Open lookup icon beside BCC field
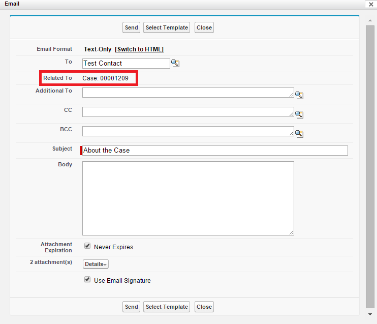 pyautogui.click(x=299, y=134)
